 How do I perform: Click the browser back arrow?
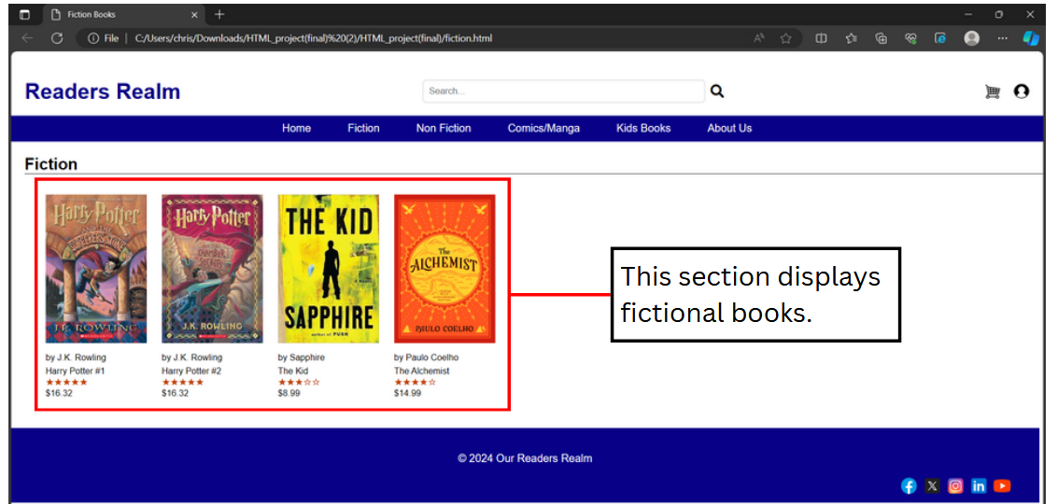27,38
